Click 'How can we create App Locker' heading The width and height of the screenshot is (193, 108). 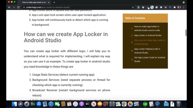point(66,37)
